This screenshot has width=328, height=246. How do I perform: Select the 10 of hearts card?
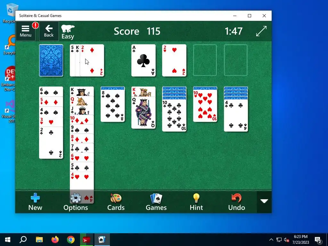click(x=205, y=106)
